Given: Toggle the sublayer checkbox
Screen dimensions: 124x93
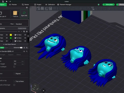Looking at the screenshot, I should (14, 67).
